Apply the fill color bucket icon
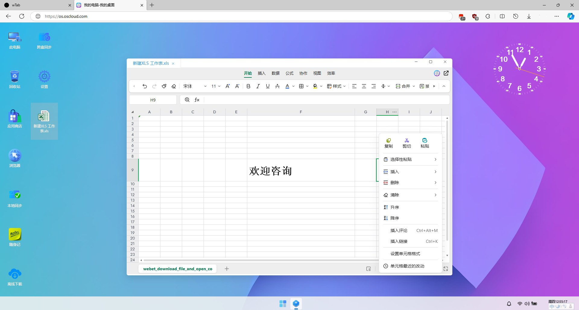Viewport: 579px width, 310px height. click(315, 86)
